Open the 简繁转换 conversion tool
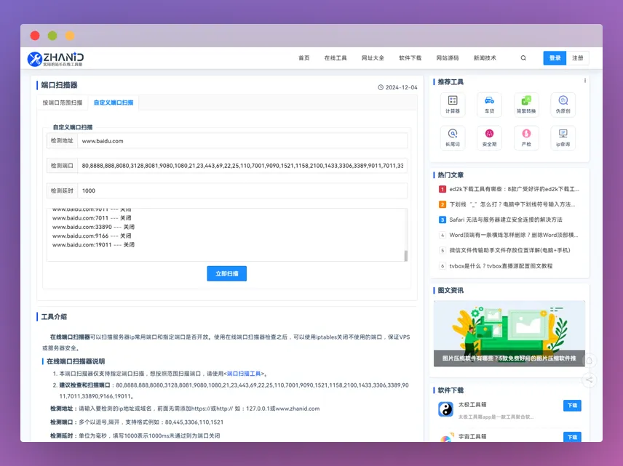 coord(525,103)
